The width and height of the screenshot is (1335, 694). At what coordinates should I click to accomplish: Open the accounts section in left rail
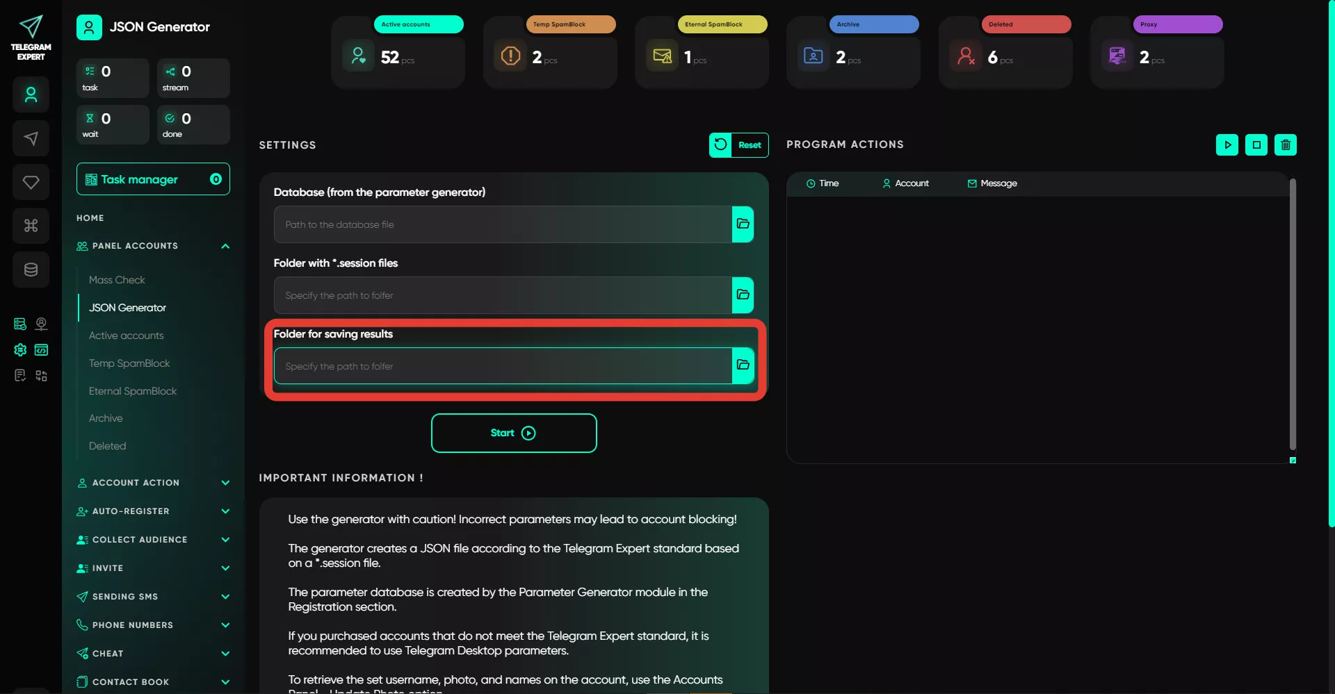pyautogui.click(x=31, y=94)
